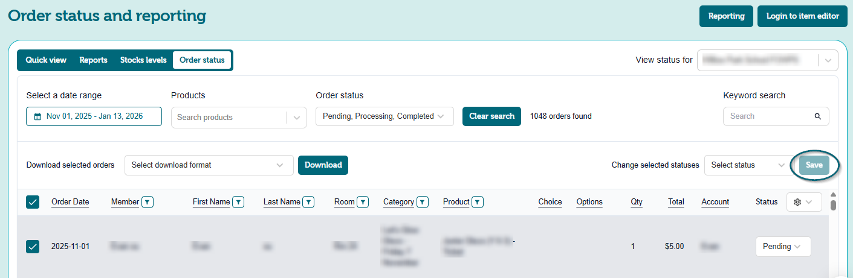Open the date range picker field
Viewport: 853px width, 278px height.
pyautogui.click(x=94, y=116)
